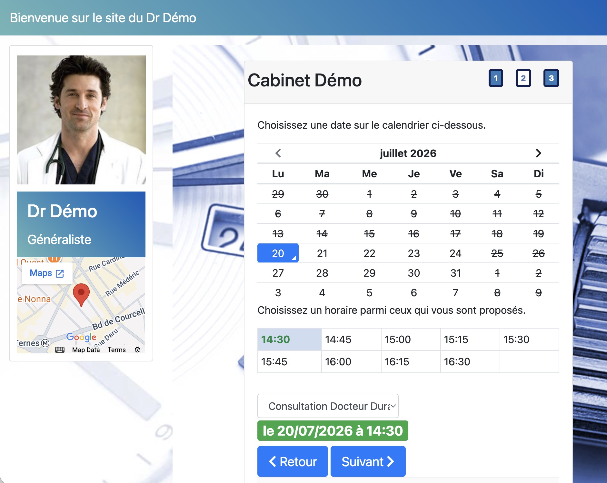Select Wednesday 29 in the fifth week row
Screen dimensions: 607x483
[369, 273]
